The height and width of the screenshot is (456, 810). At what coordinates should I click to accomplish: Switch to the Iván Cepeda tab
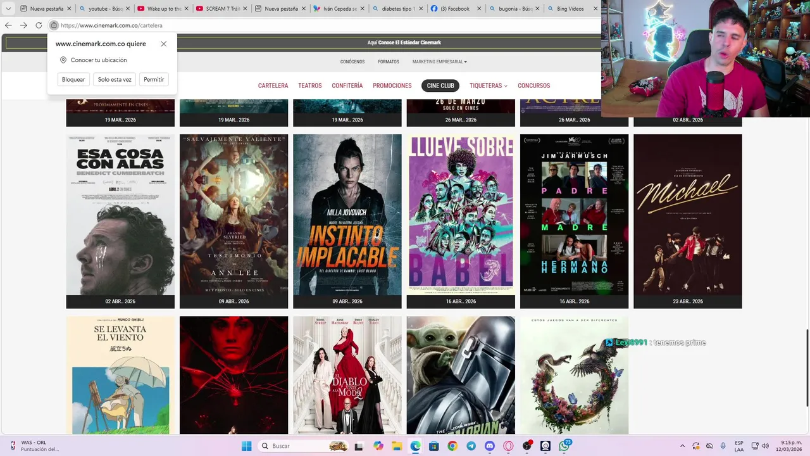pyautogui.click(x=338, y=9)
